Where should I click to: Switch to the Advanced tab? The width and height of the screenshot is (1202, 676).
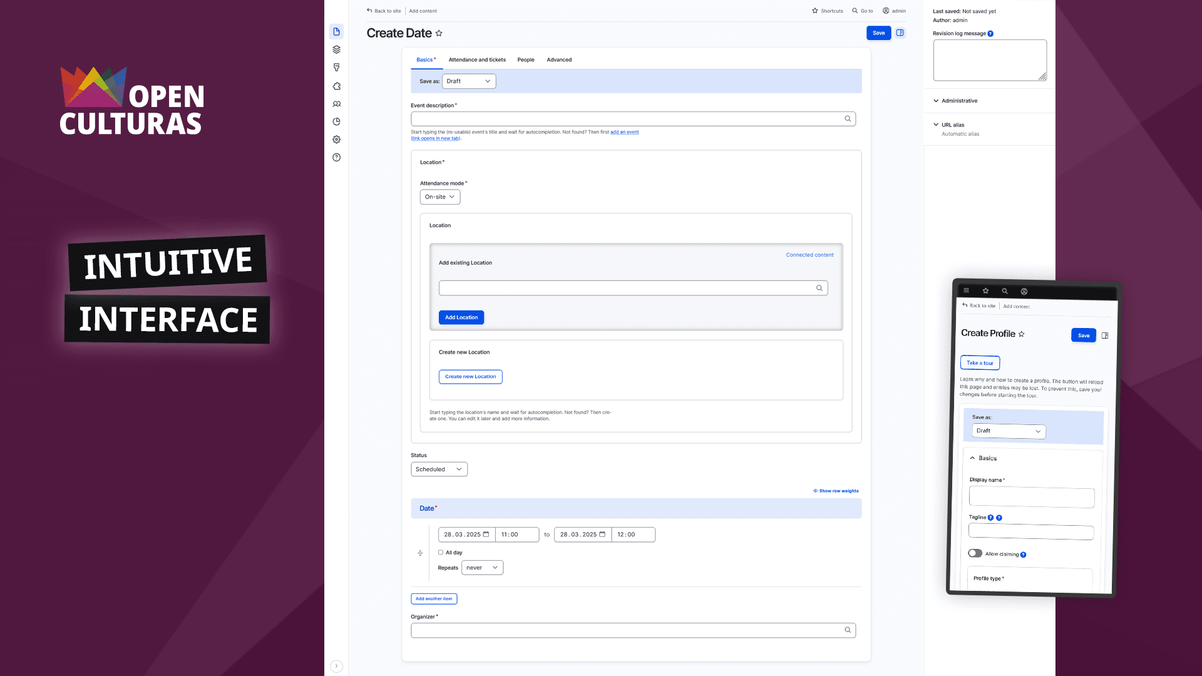click(x=559, y=60)
